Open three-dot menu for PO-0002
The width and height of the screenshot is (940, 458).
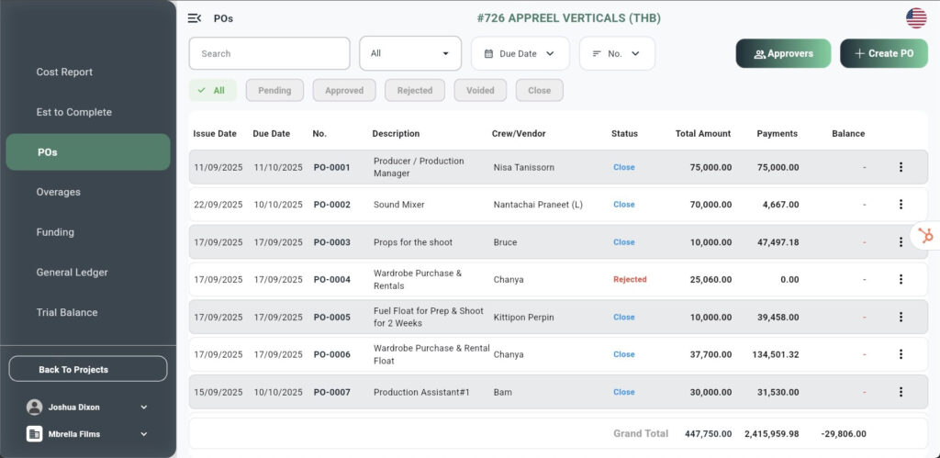pos(901,205)
